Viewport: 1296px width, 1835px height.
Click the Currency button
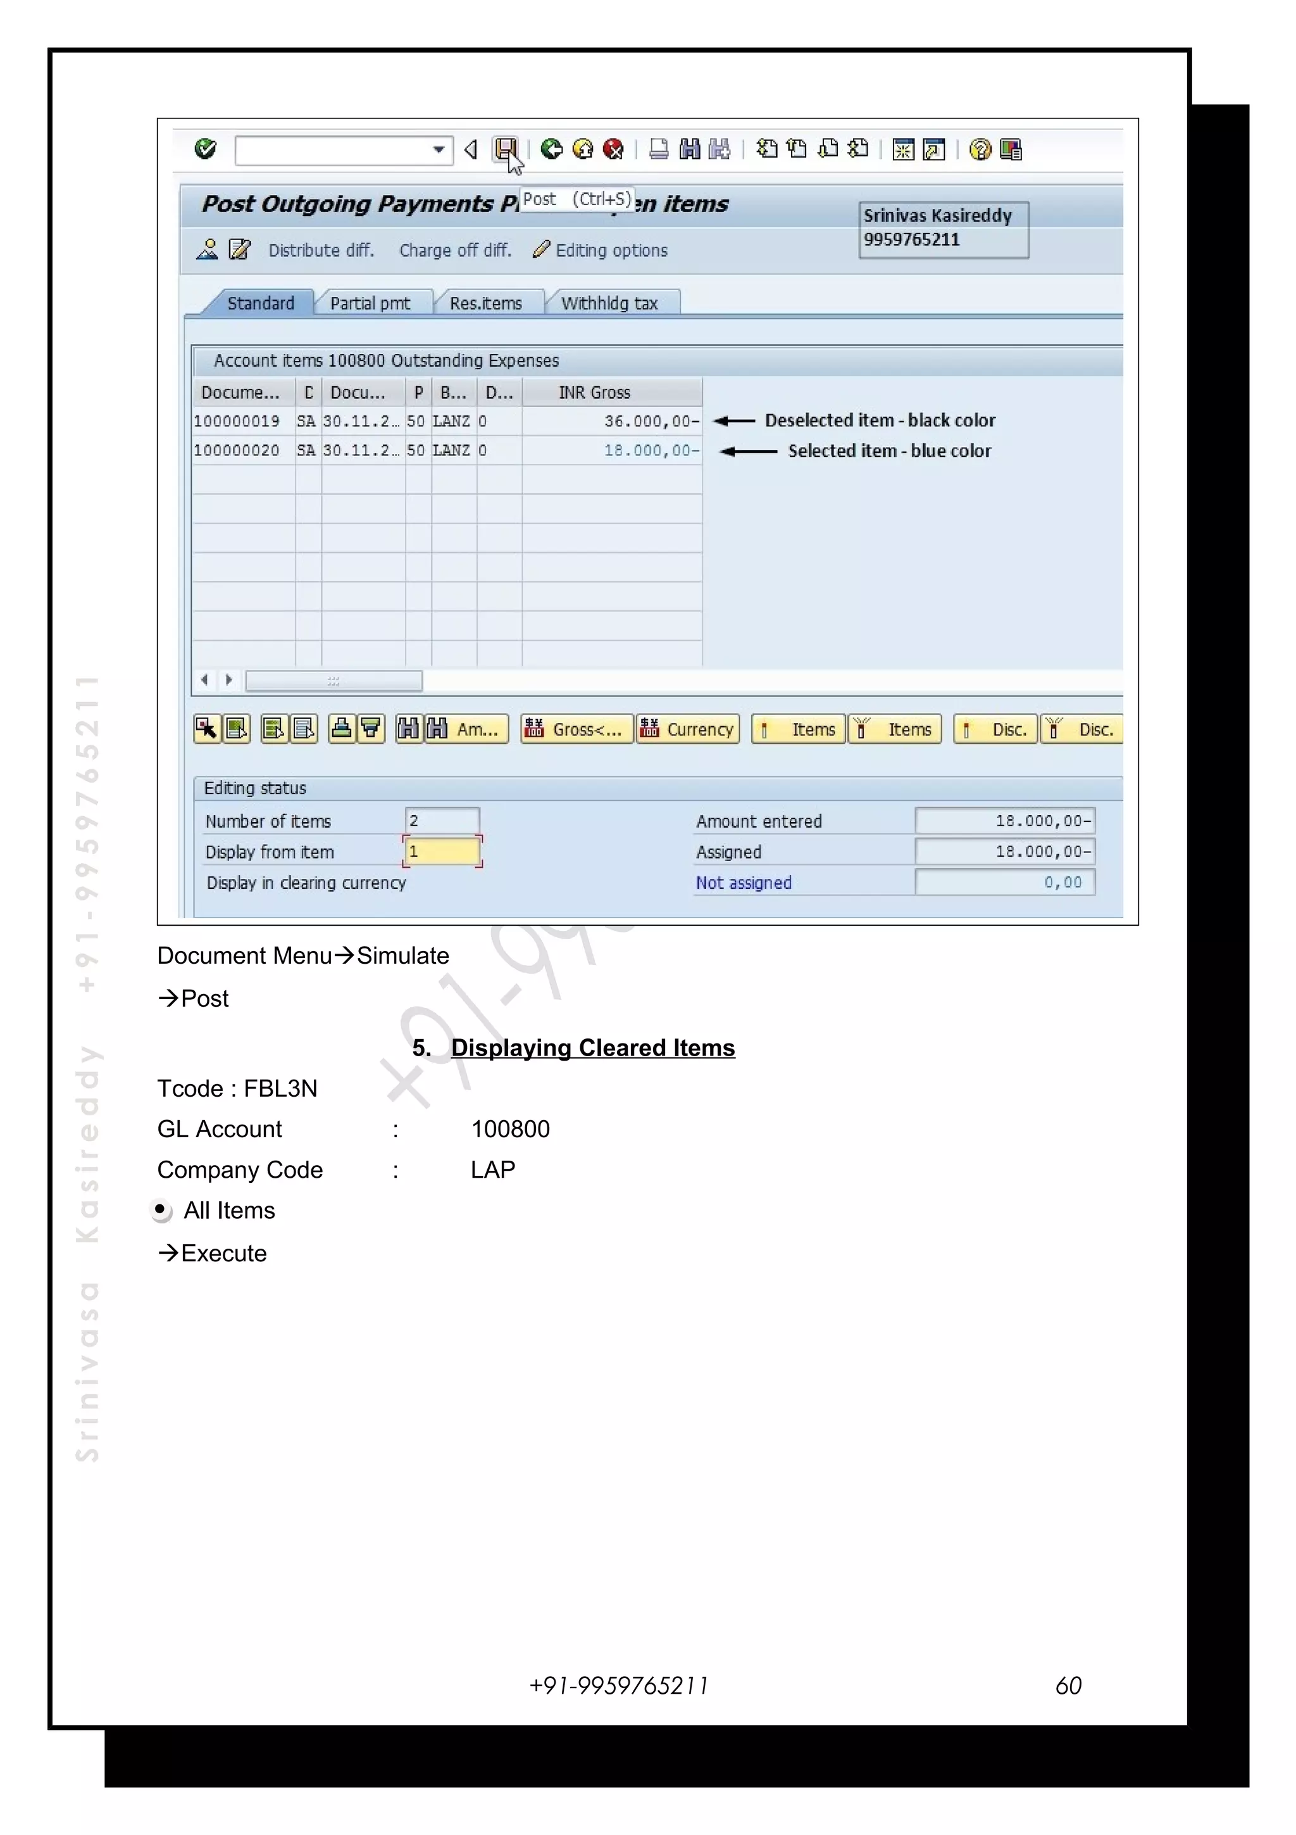(x=687, y=729)
